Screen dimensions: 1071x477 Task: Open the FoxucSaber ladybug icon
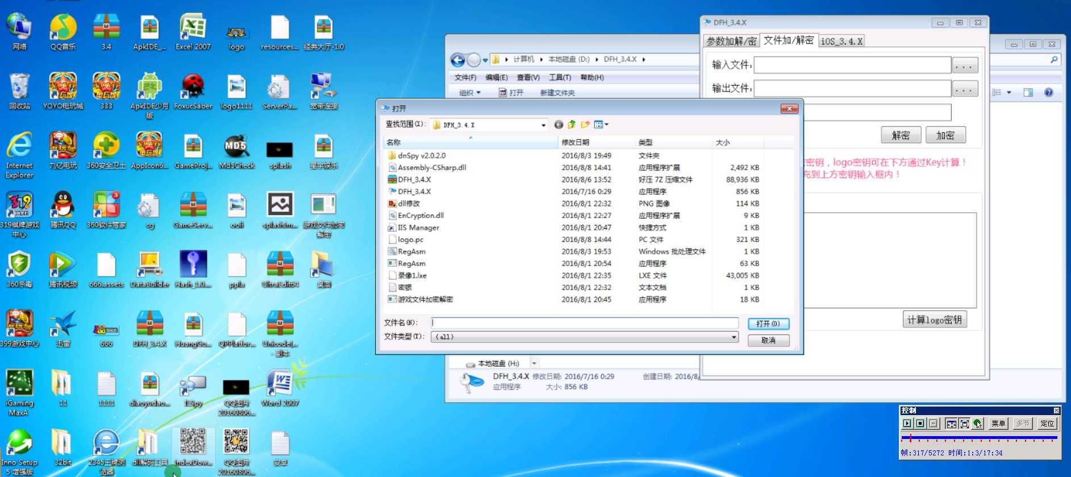tap(193, 91)
